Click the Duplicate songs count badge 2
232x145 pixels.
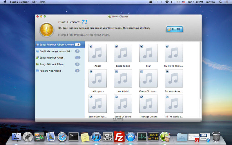tap(77, 51)
